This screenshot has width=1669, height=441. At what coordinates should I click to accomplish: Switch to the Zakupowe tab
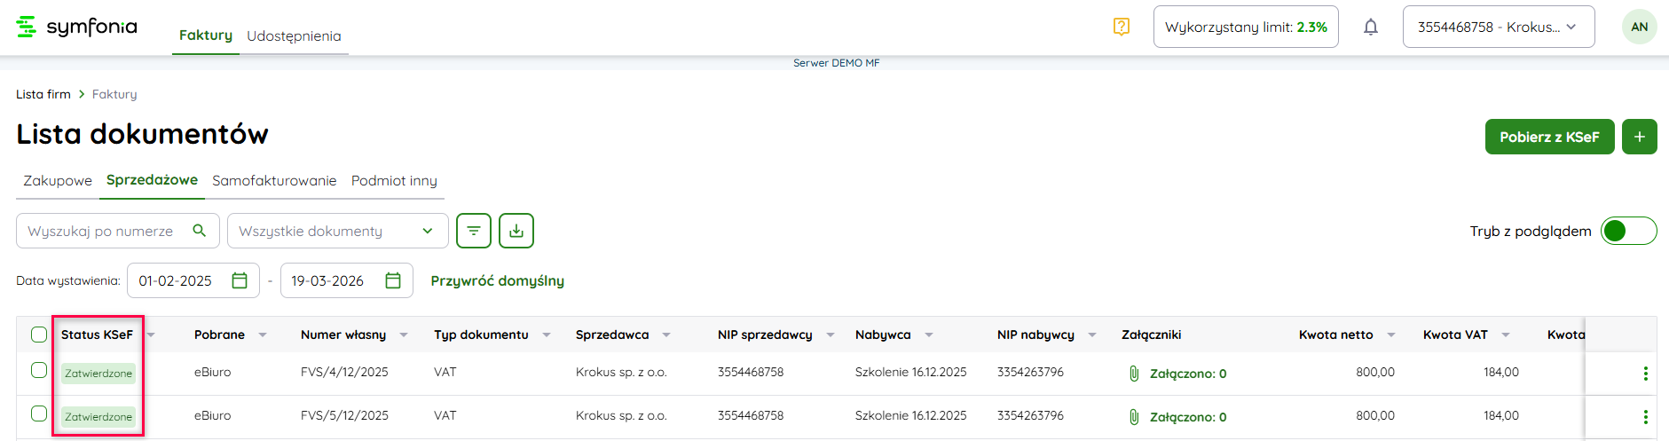click(58, 180)
